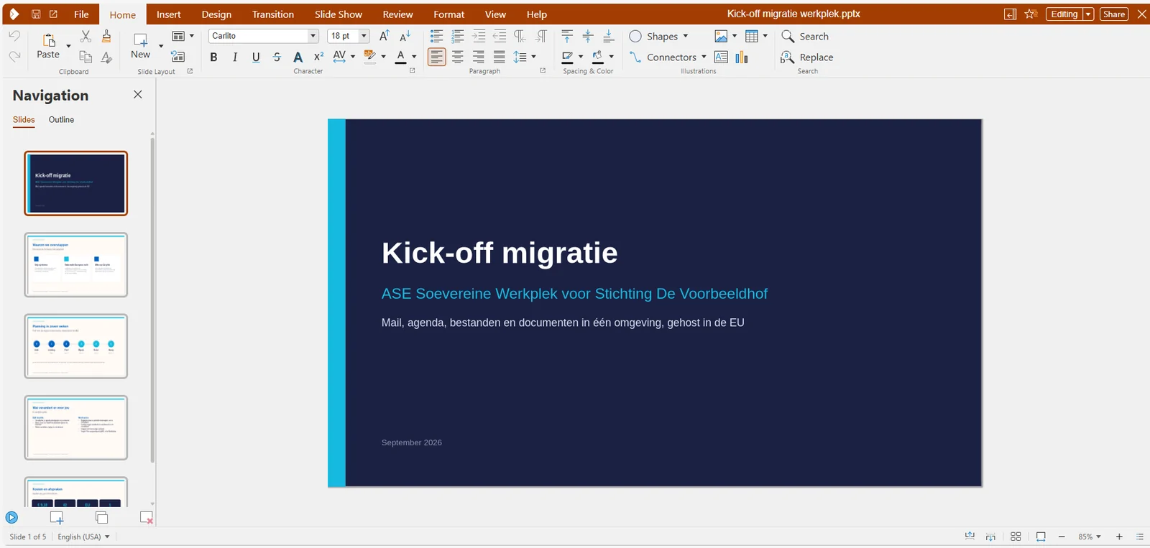Open the Insert ribbon tab
The image size is (1150, 548).
[x=169, y=14]
